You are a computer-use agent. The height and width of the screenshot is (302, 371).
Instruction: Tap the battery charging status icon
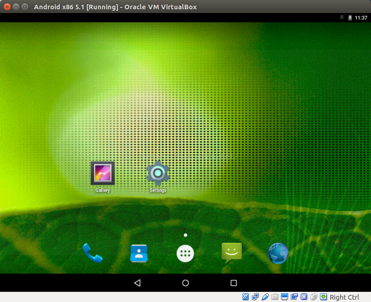(x=350, y=18)
